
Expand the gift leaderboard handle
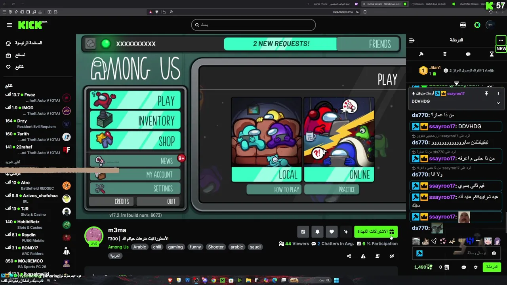[456, 83]
